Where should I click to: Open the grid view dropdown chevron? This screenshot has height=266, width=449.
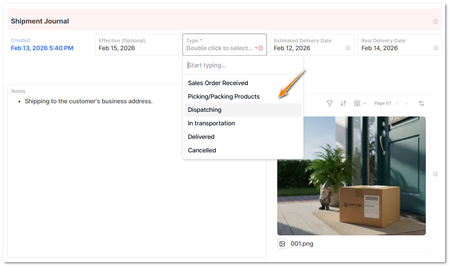coord(364,103)
